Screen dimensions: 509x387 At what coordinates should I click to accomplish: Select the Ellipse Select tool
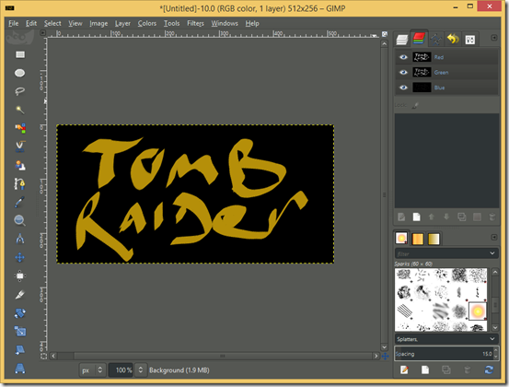click(x=20, y=73)
